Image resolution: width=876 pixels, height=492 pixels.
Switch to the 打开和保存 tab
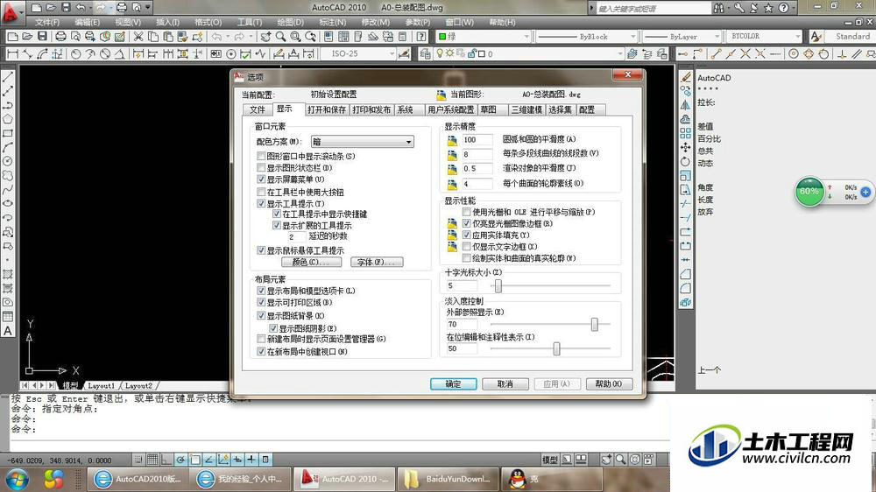[x=327, y=109]
